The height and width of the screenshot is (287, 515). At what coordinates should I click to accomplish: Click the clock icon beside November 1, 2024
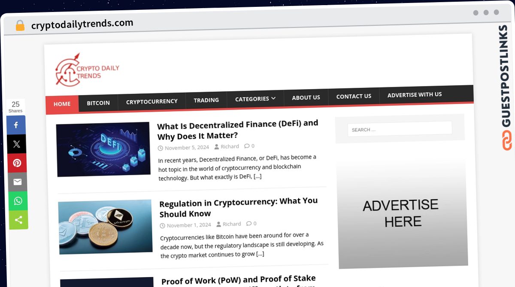(x=163, y=226)
